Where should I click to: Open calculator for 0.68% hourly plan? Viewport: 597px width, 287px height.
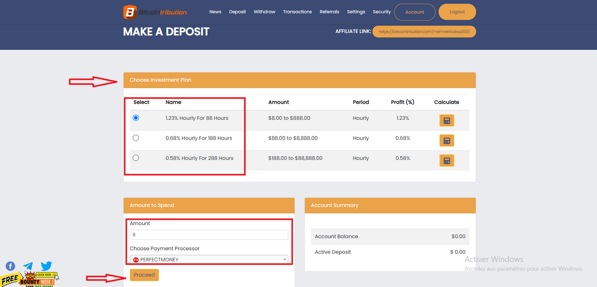(446, 140)
